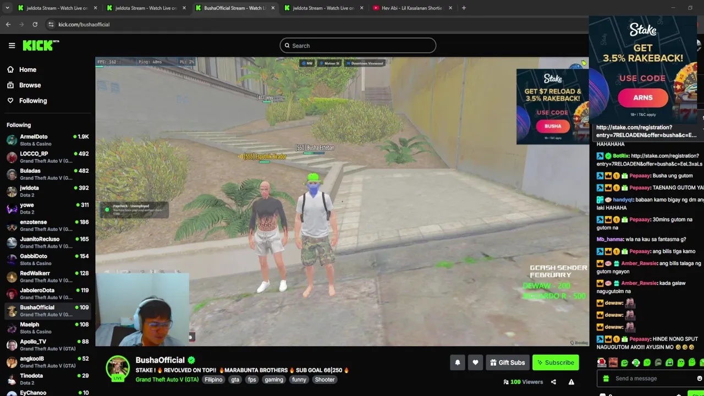Click the BushaOfficial channel name below video
This screenshot has width=704, height=396.
pos(160,360)
